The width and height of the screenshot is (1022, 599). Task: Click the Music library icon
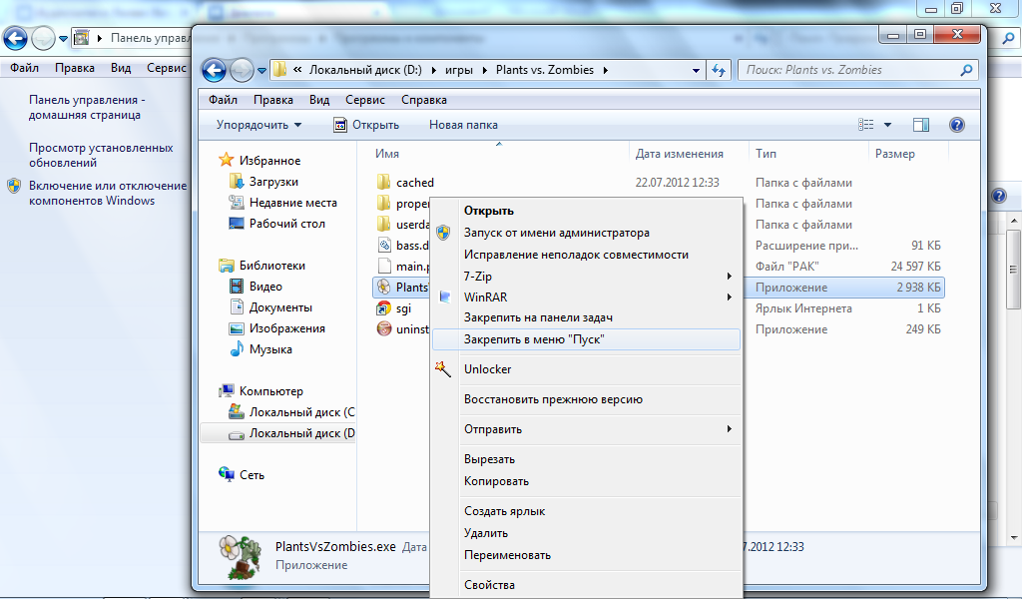coord(236,348)
